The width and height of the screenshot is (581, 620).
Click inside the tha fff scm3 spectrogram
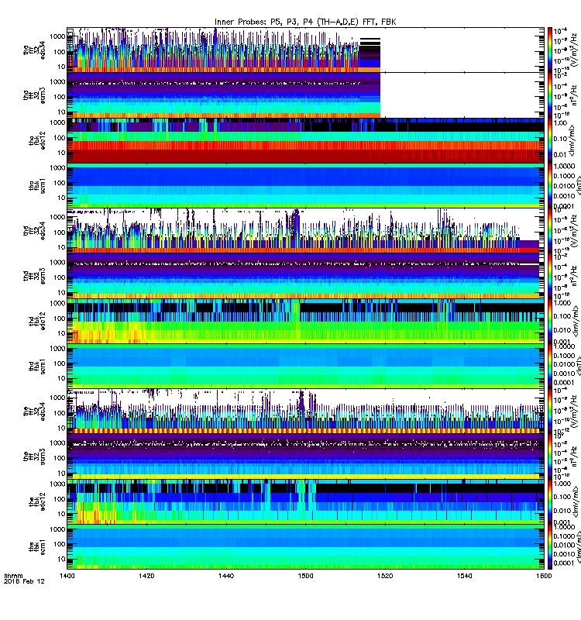(x=305, y=95)
